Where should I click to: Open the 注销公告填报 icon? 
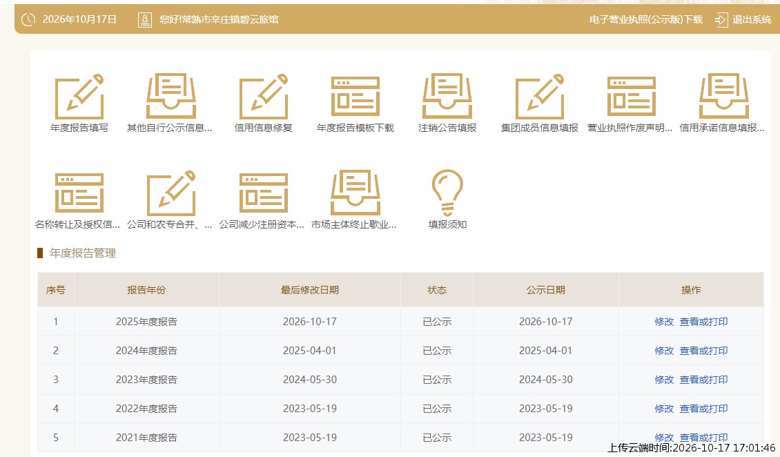447,97
